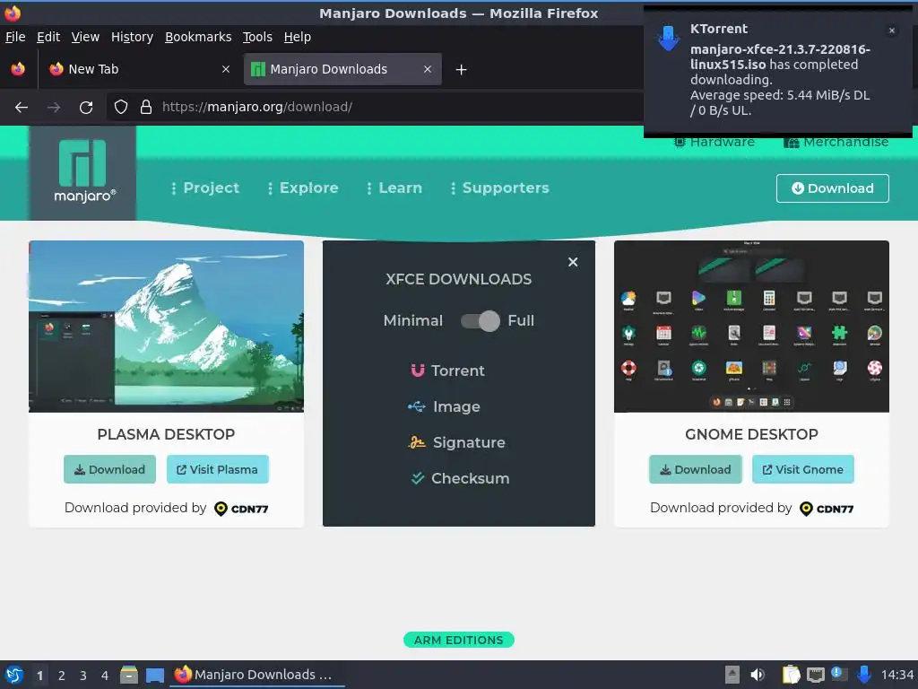Screen dimensions: 918x689
Task: Click the taskbar clock showing 14:34
Action: (896, 675)
